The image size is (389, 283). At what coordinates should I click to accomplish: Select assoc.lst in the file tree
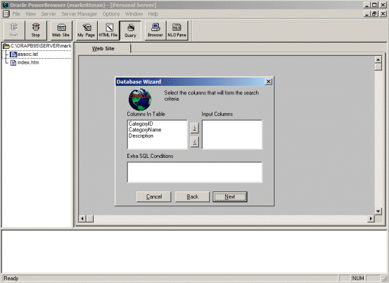pyautogui.click(x=27, y=55)
